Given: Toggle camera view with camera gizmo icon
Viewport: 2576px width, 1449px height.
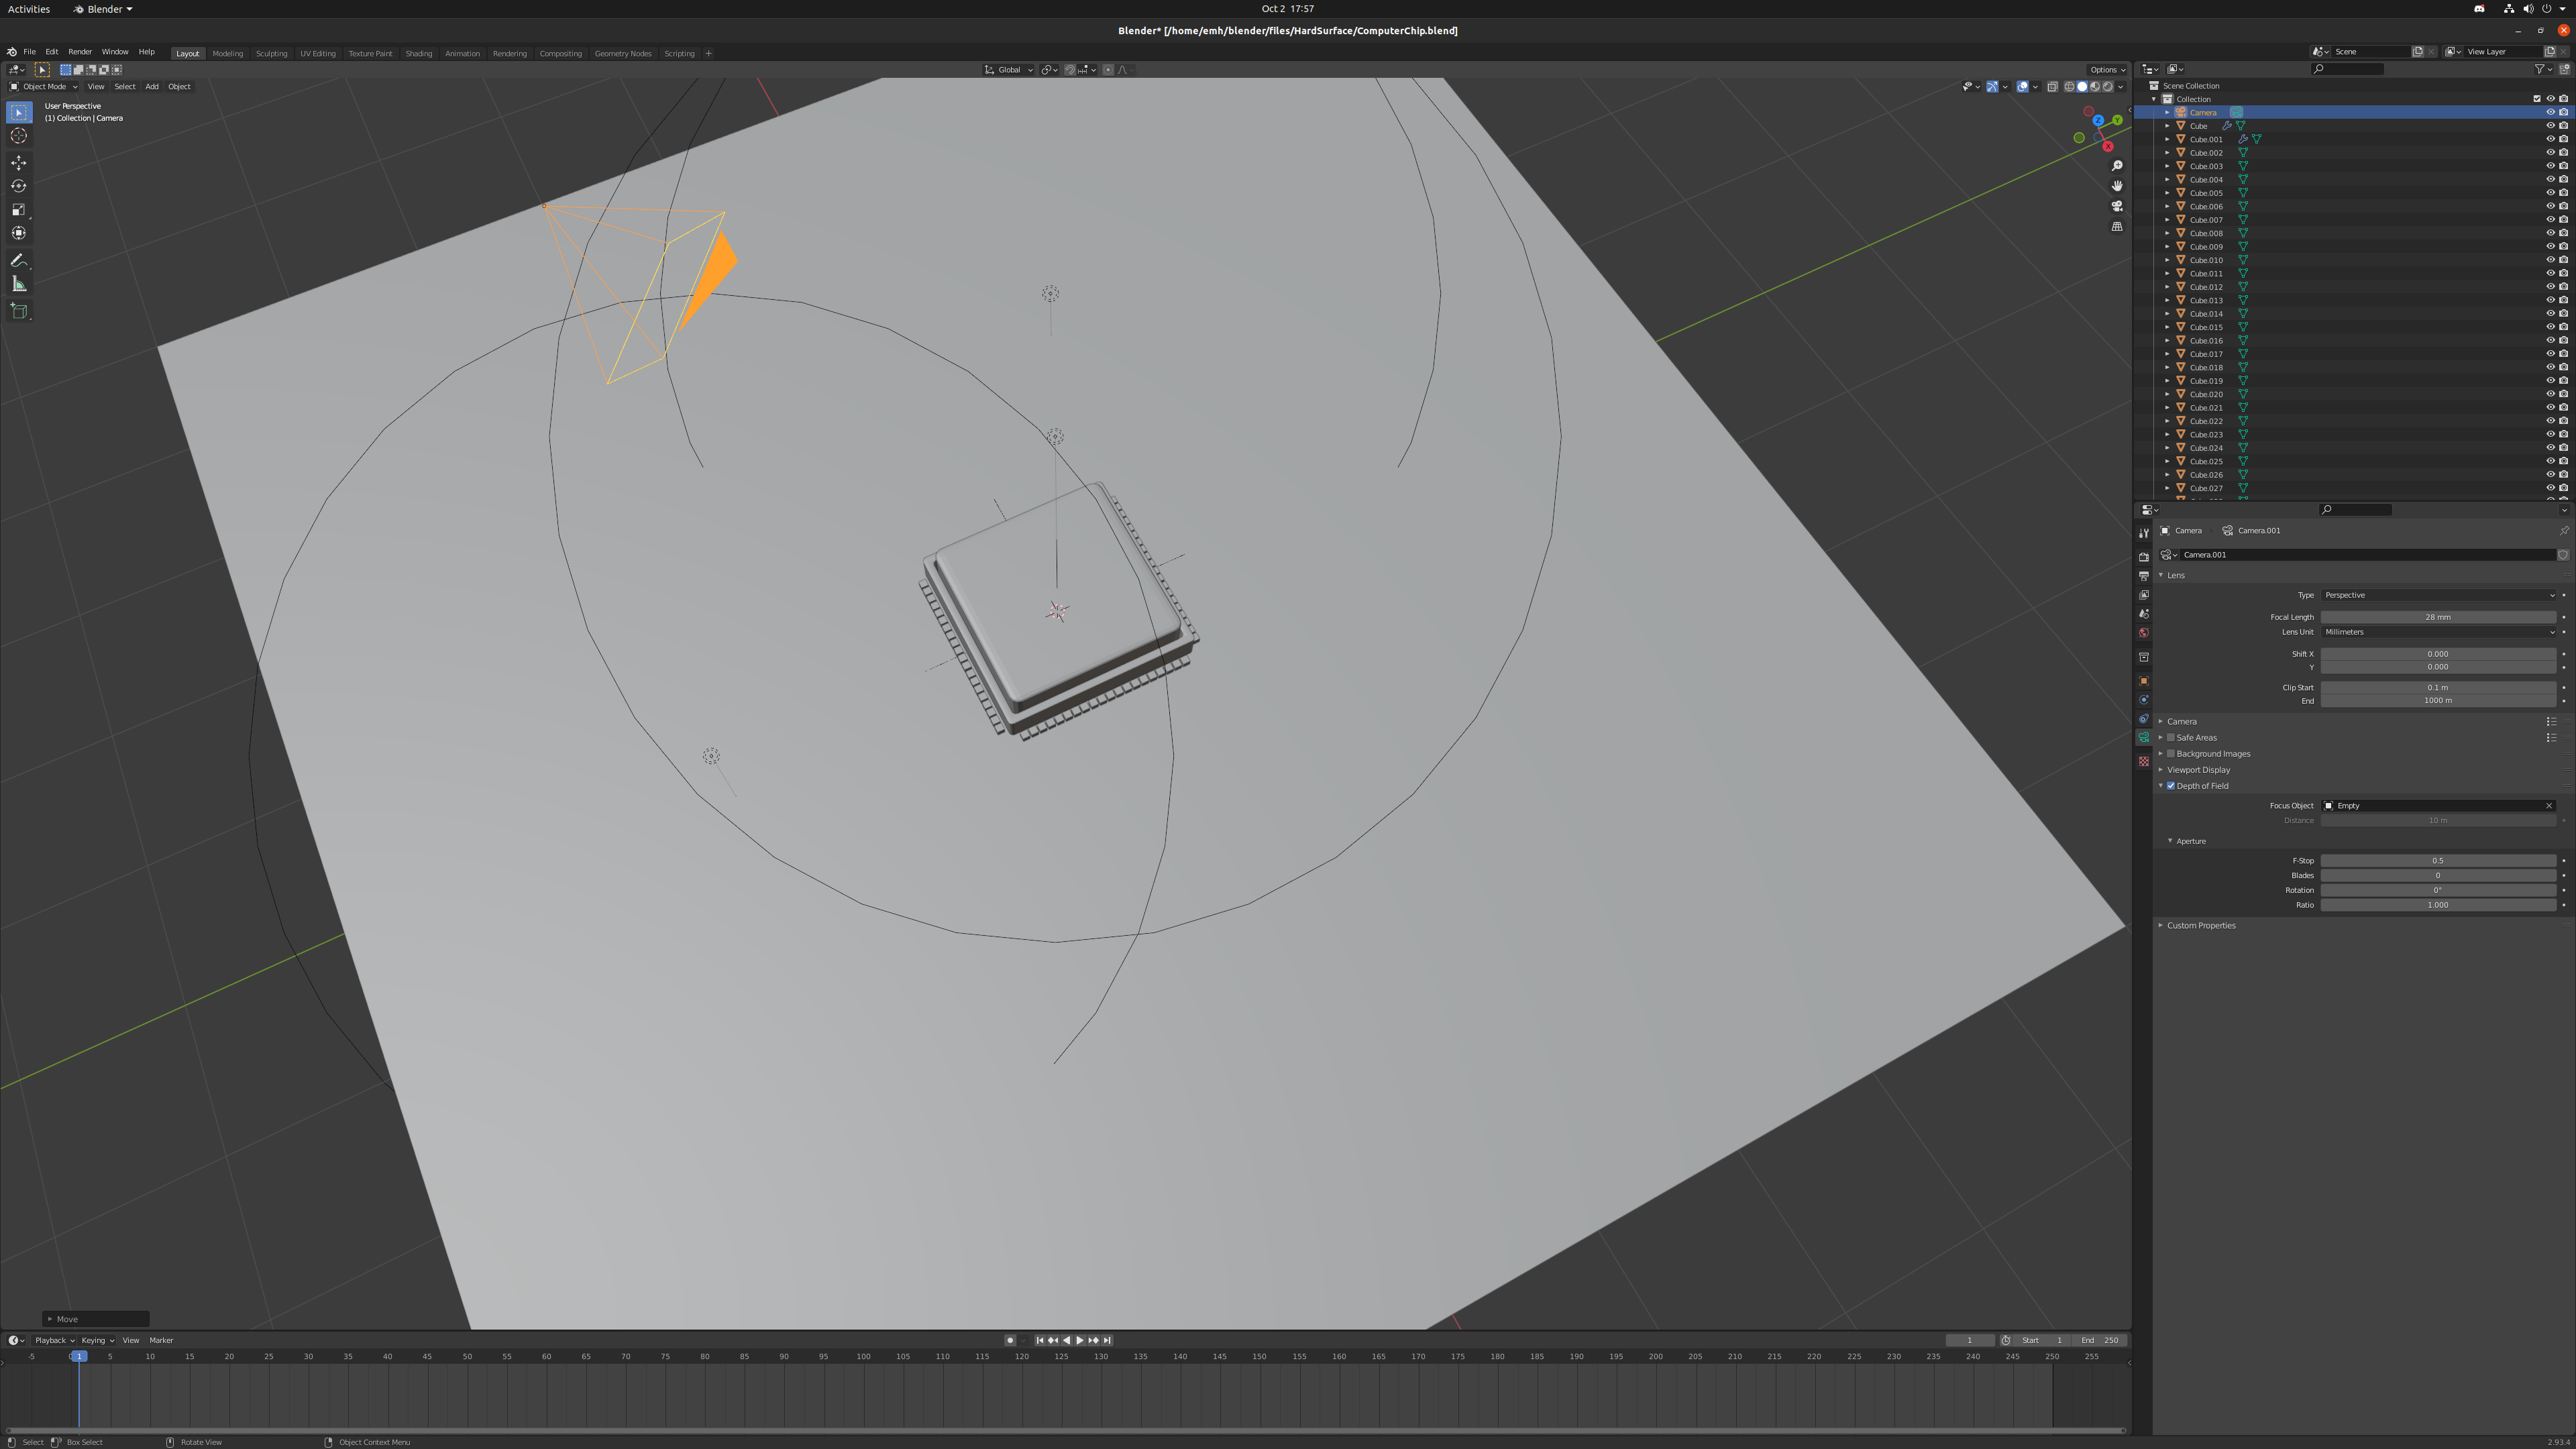Looking at the screenshot, I should (x=2117, y=206).
